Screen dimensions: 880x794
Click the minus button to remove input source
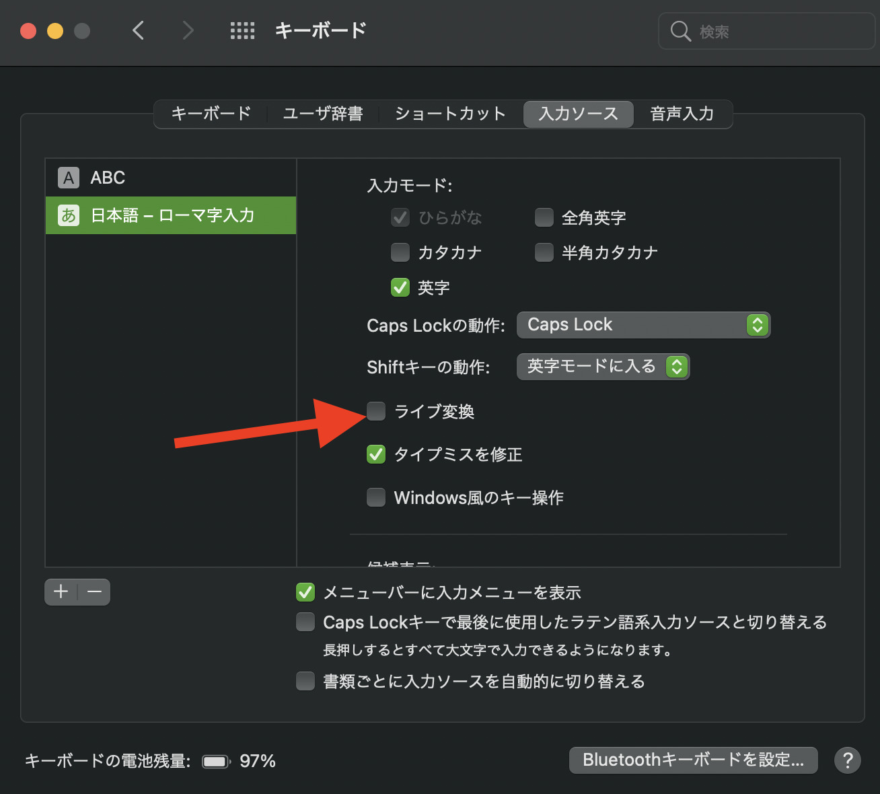[94, 592]
